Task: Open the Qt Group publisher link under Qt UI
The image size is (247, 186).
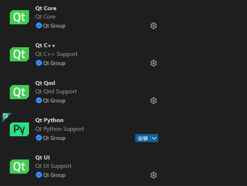Action: point(54,175)
